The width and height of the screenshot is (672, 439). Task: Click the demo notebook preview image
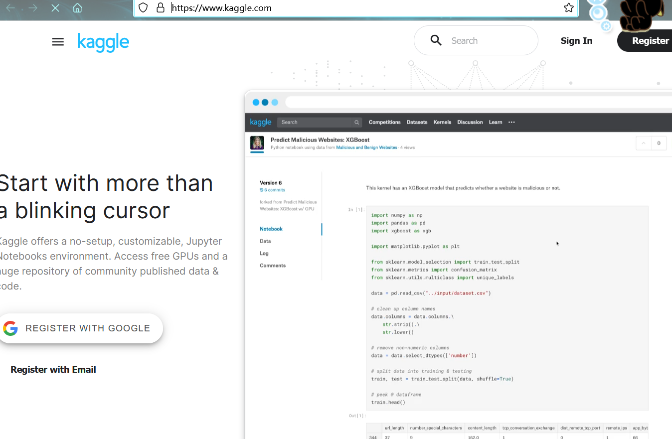point(458,265)
